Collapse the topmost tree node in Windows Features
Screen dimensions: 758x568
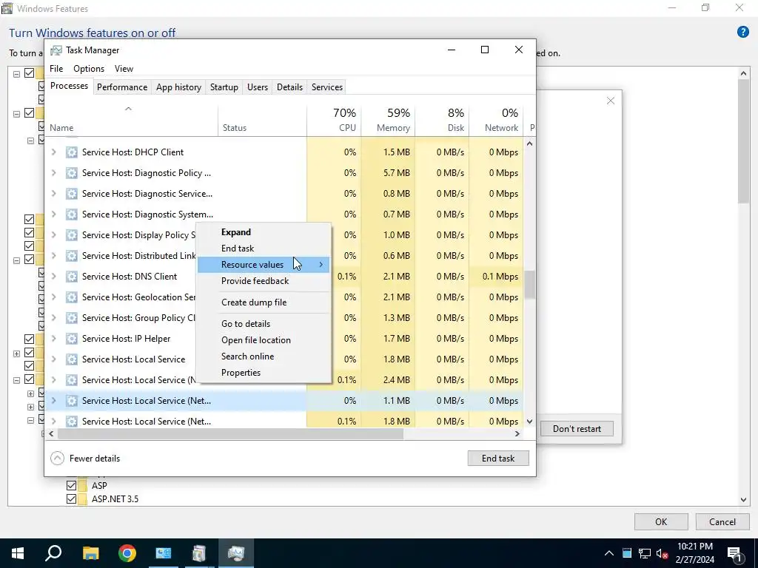tap(16, 74)
